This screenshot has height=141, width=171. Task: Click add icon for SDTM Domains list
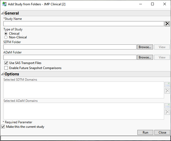167,85
